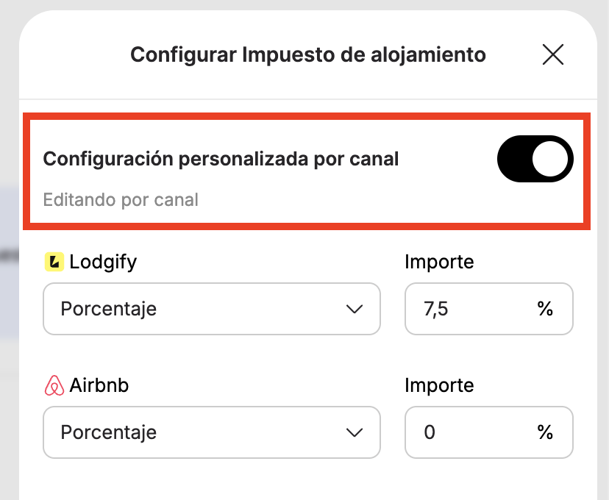609x500 pixels.
Task: Click the Importe label above Lodgify amount
Action: click(439, 262)
